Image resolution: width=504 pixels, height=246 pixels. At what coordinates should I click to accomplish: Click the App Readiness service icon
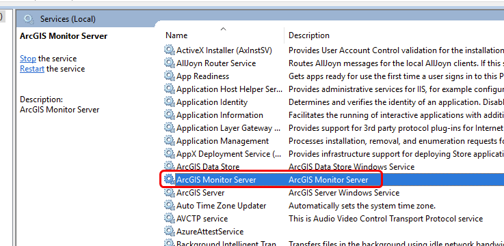[x=169, y=76]
